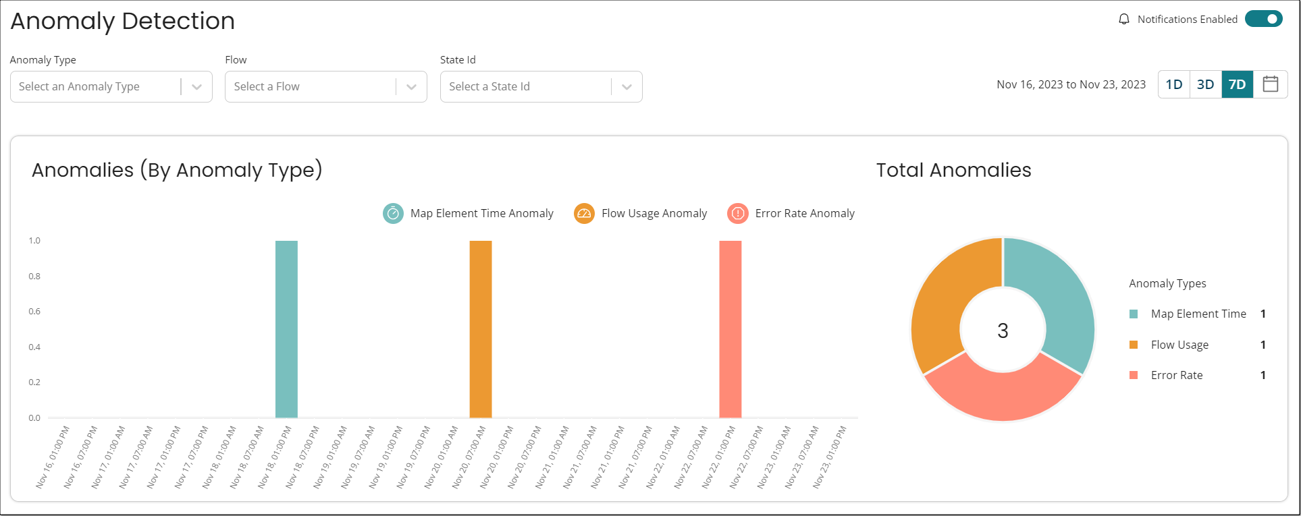Viewport: 1301px width, 516px height.
Task: Click the salmon Error Rate bar
Action: [731, 329]
